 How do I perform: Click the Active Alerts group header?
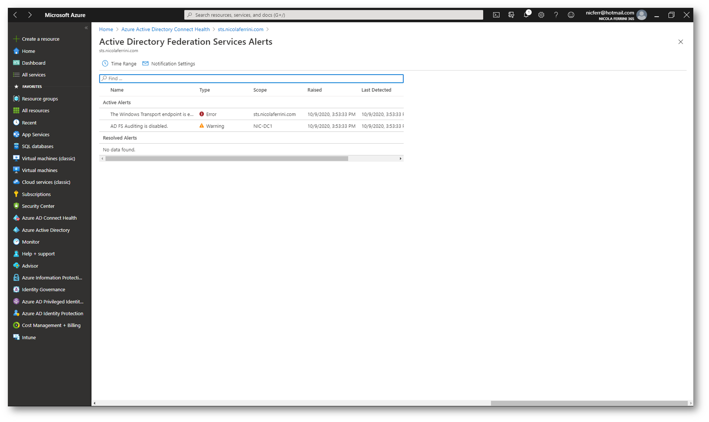tap(117, 102)
